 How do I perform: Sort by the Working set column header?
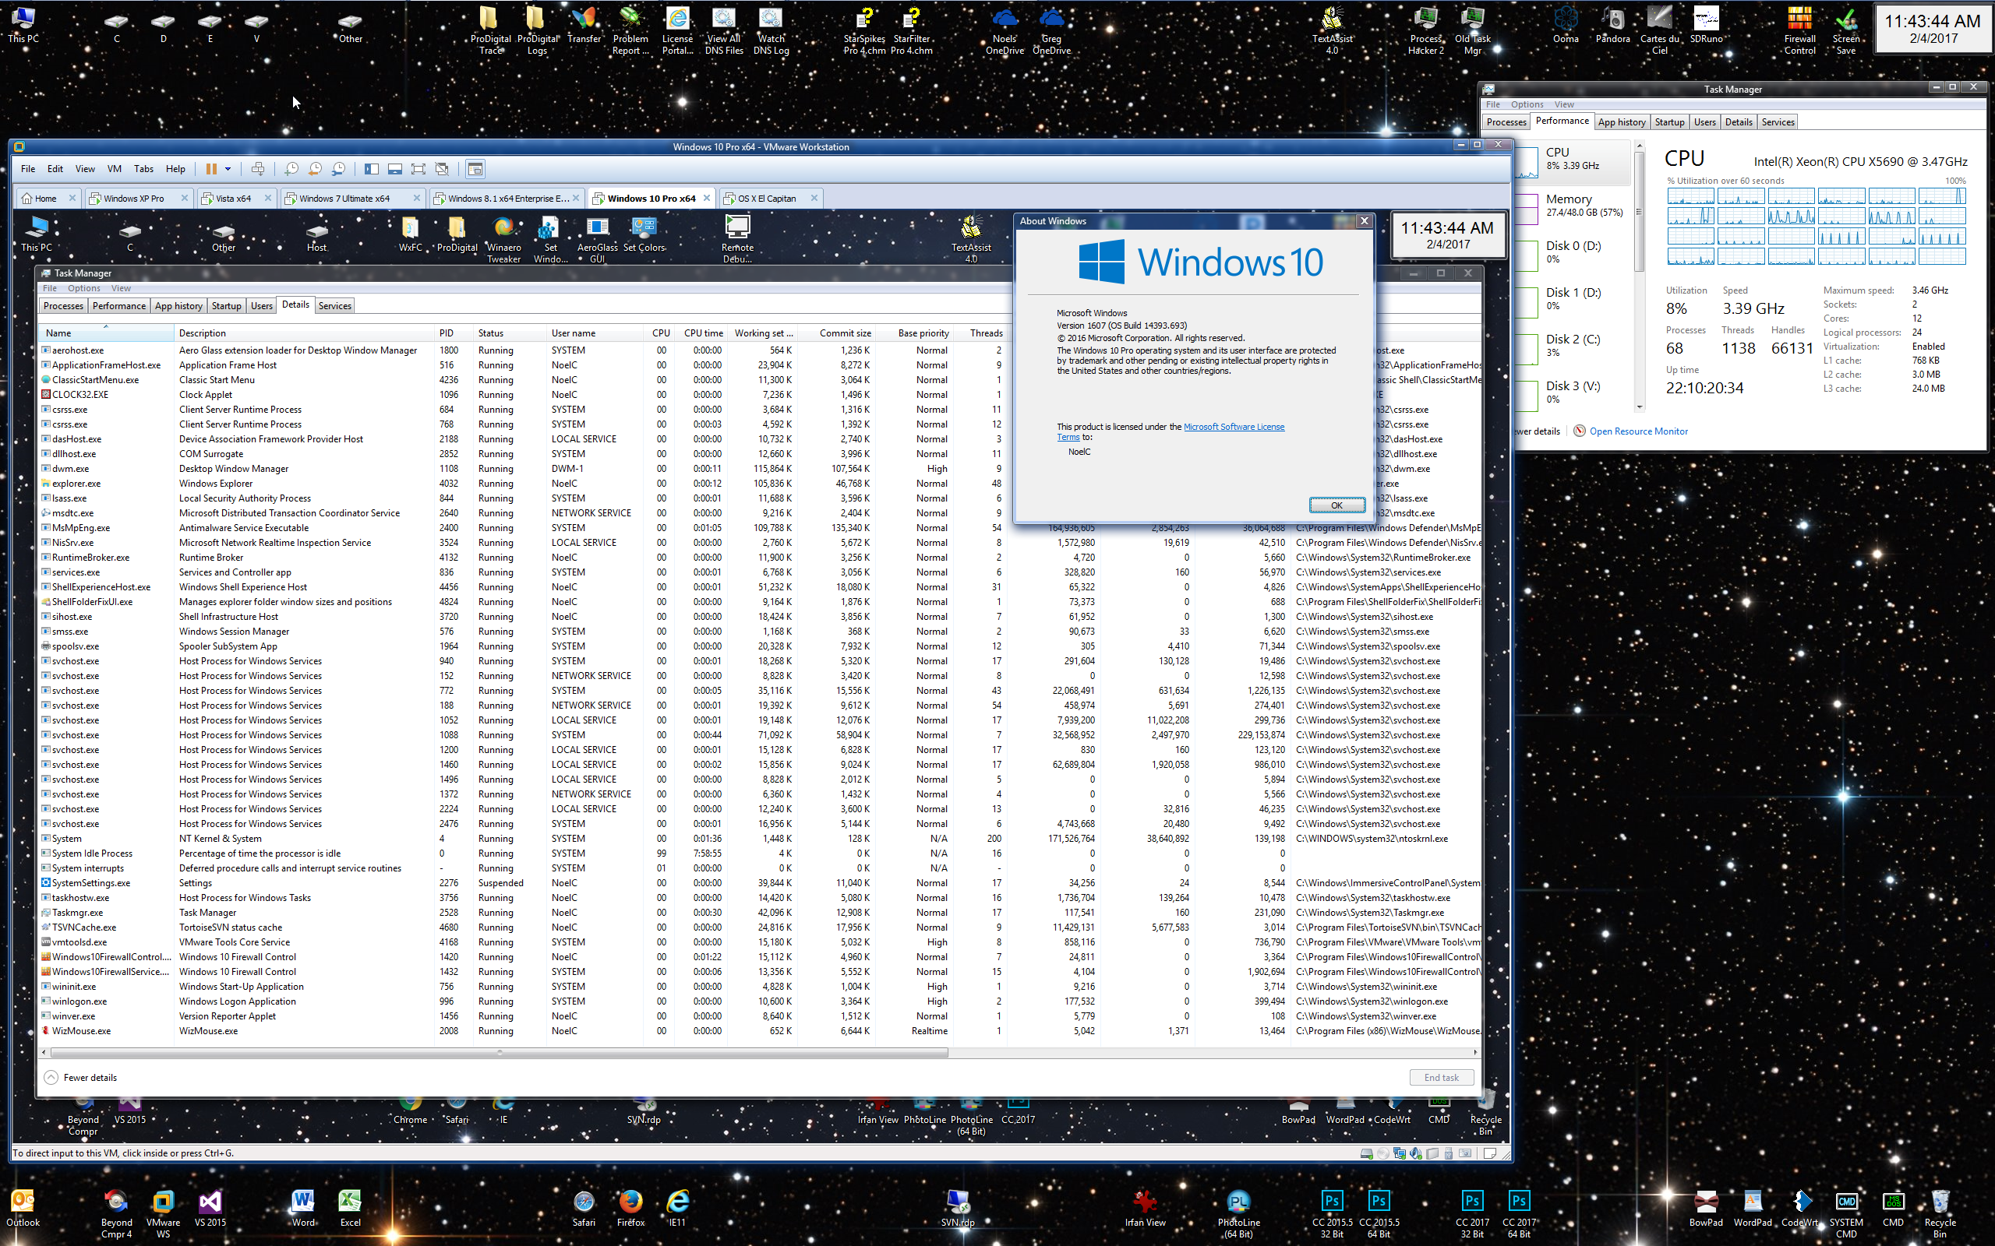tap(764, 333)
